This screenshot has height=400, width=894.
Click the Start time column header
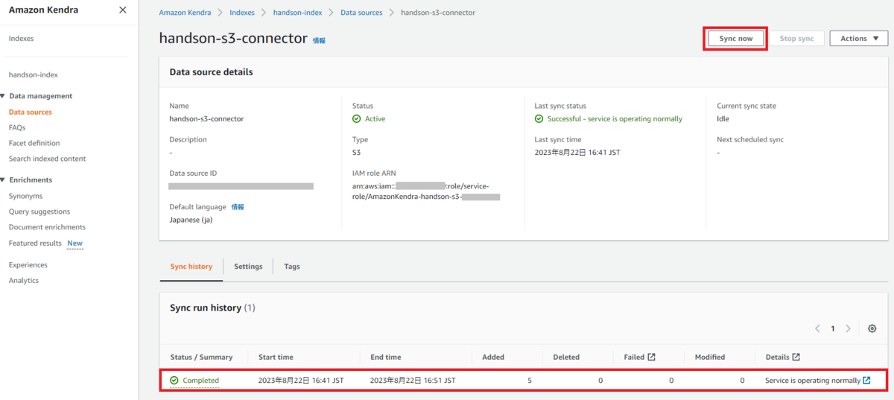pos(276,358)
